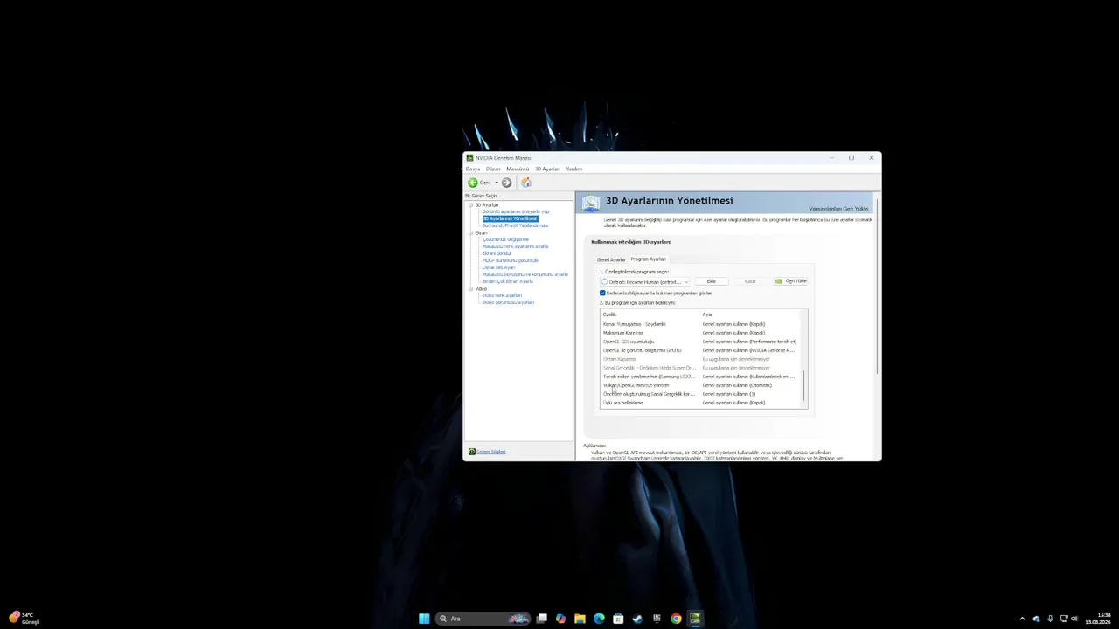Collapse the 3D Ayarları tree node
The height and width of the screenshot is (629, 1119).
tap(470, 204)
